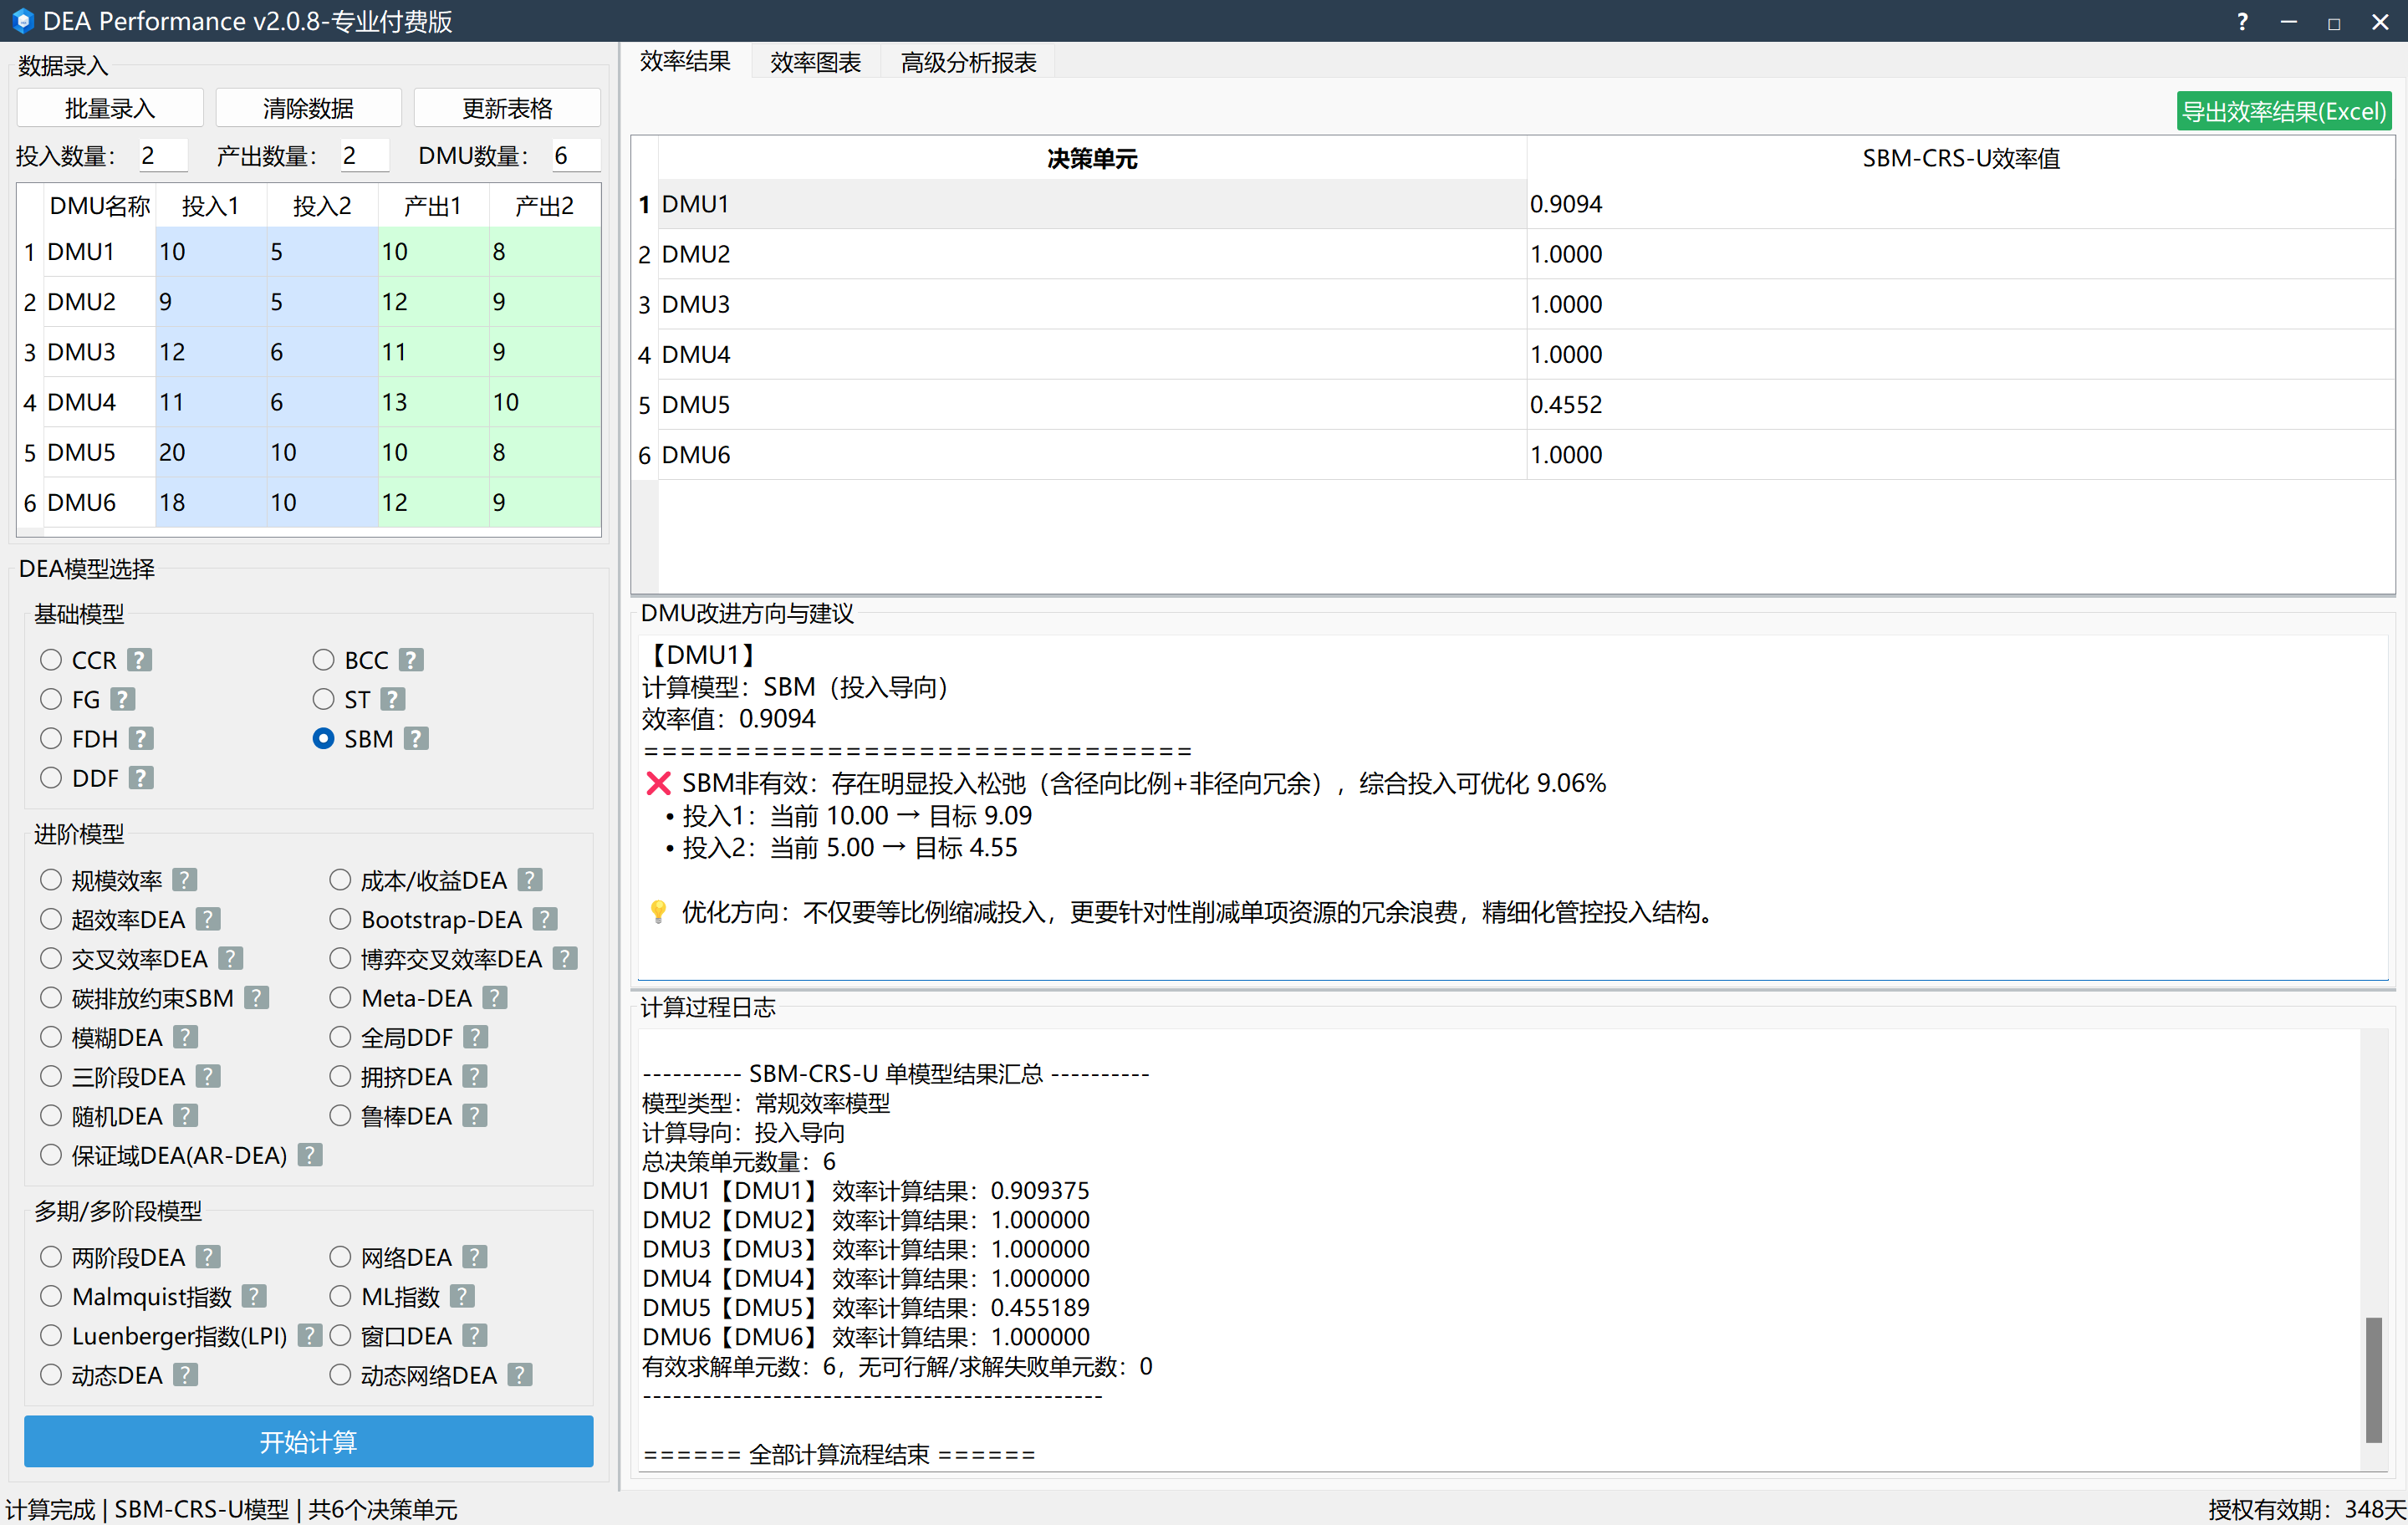Image resolution: width=2408 pixels, height=1525 pixels.
Task: Click 产出2 cell of DMU4 with value 10
Action: point(544,402)
